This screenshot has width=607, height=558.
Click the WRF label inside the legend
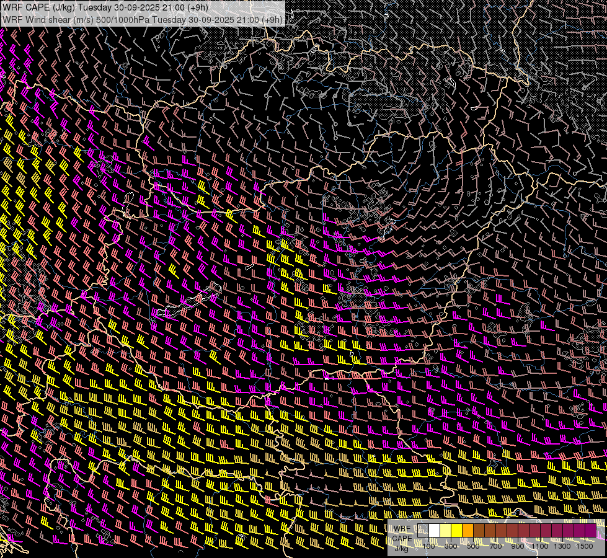click(402, 529)
